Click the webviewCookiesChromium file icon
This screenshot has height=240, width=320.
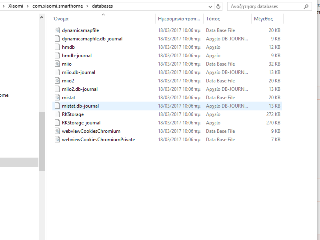pos(58,131)
